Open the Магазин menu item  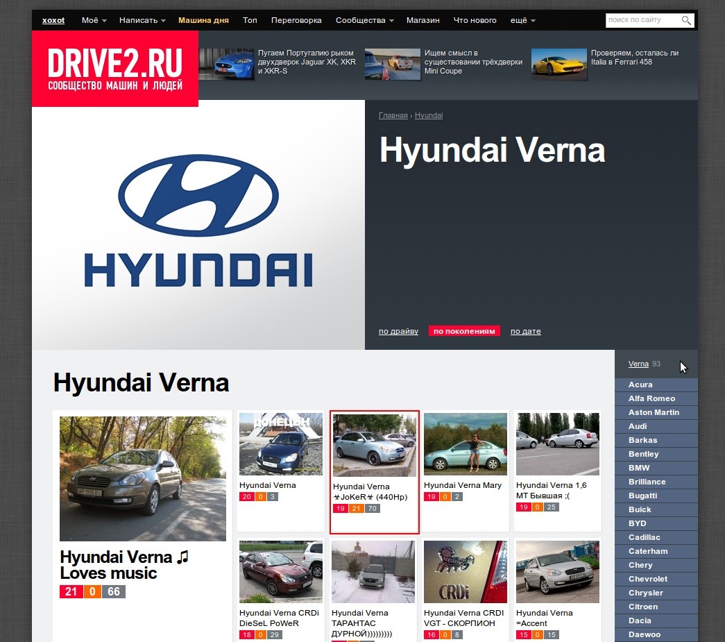tap(423, 20)
